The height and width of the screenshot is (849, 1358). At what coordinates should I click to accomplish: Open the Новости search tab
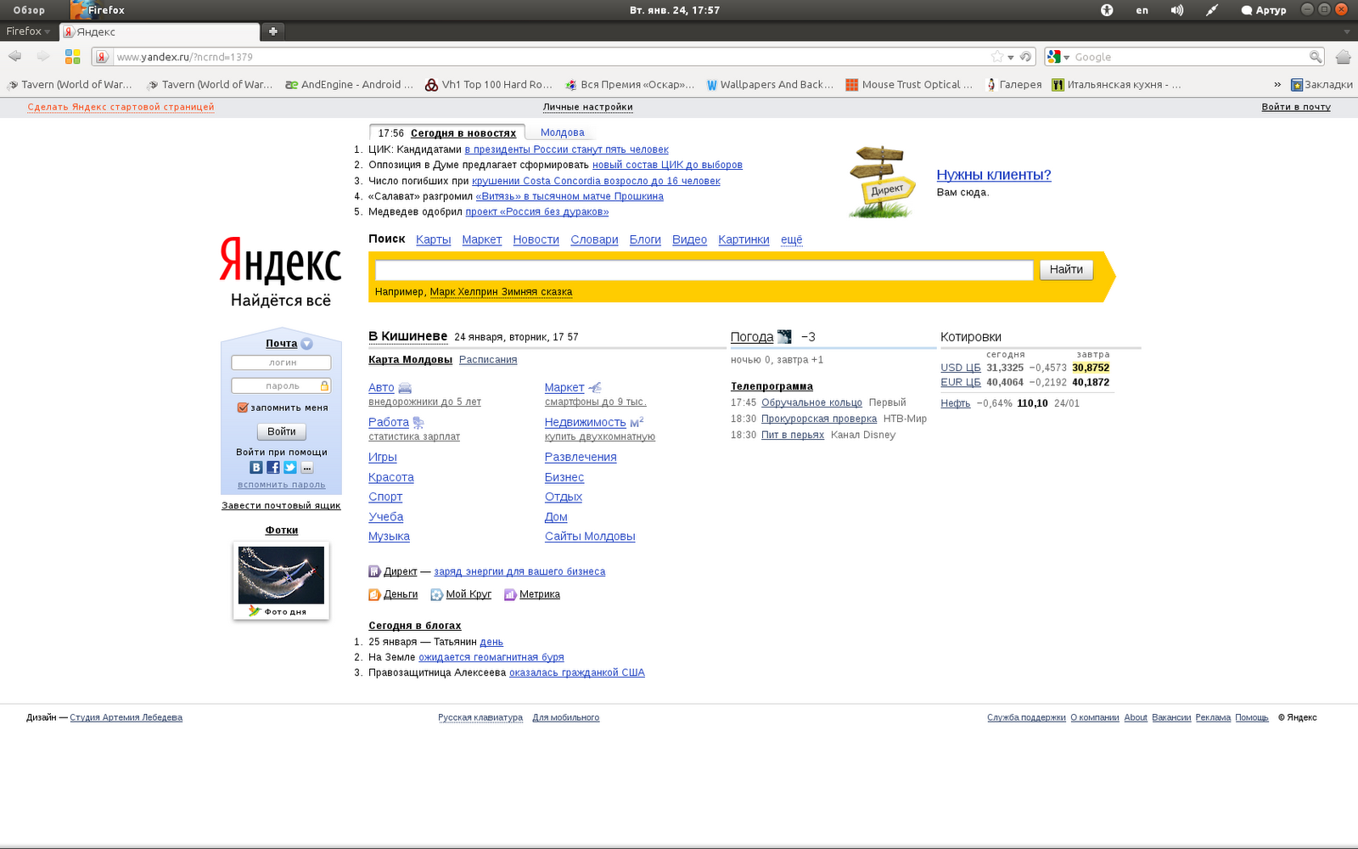[x=536, y=240]
